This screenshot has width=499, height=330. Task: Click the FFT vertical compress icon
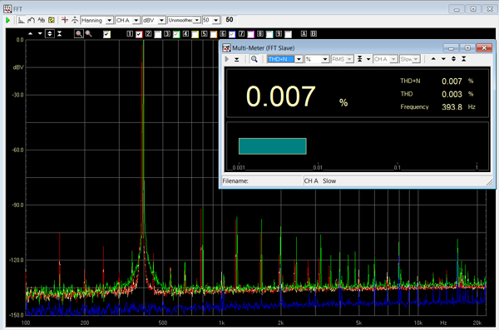pyautogui.click(x=60, y=33)
